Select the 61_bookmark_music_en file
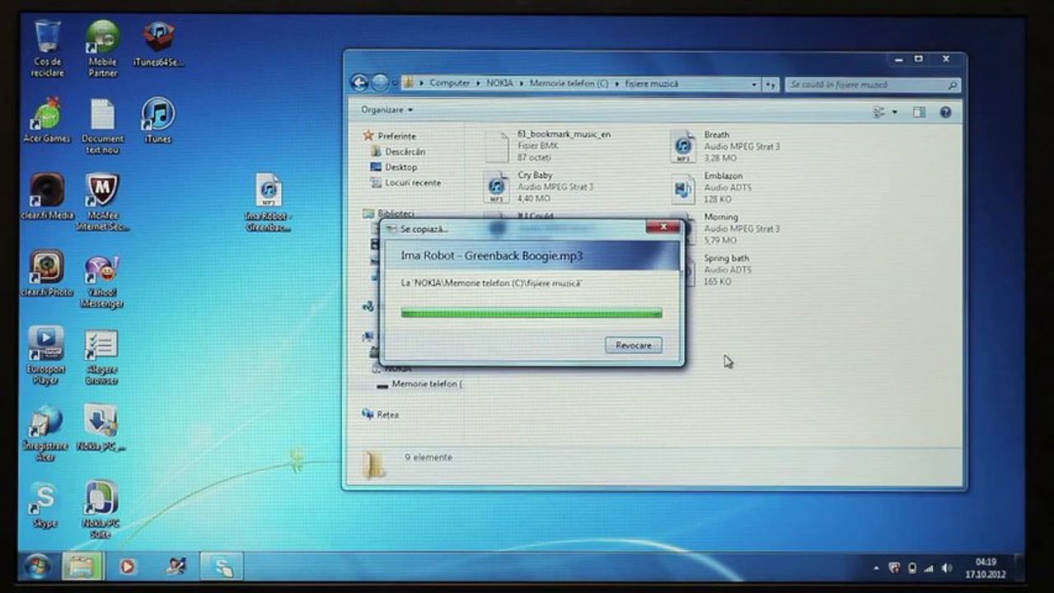This screenshot has height=593, width=1054. (x=548, y=145)
